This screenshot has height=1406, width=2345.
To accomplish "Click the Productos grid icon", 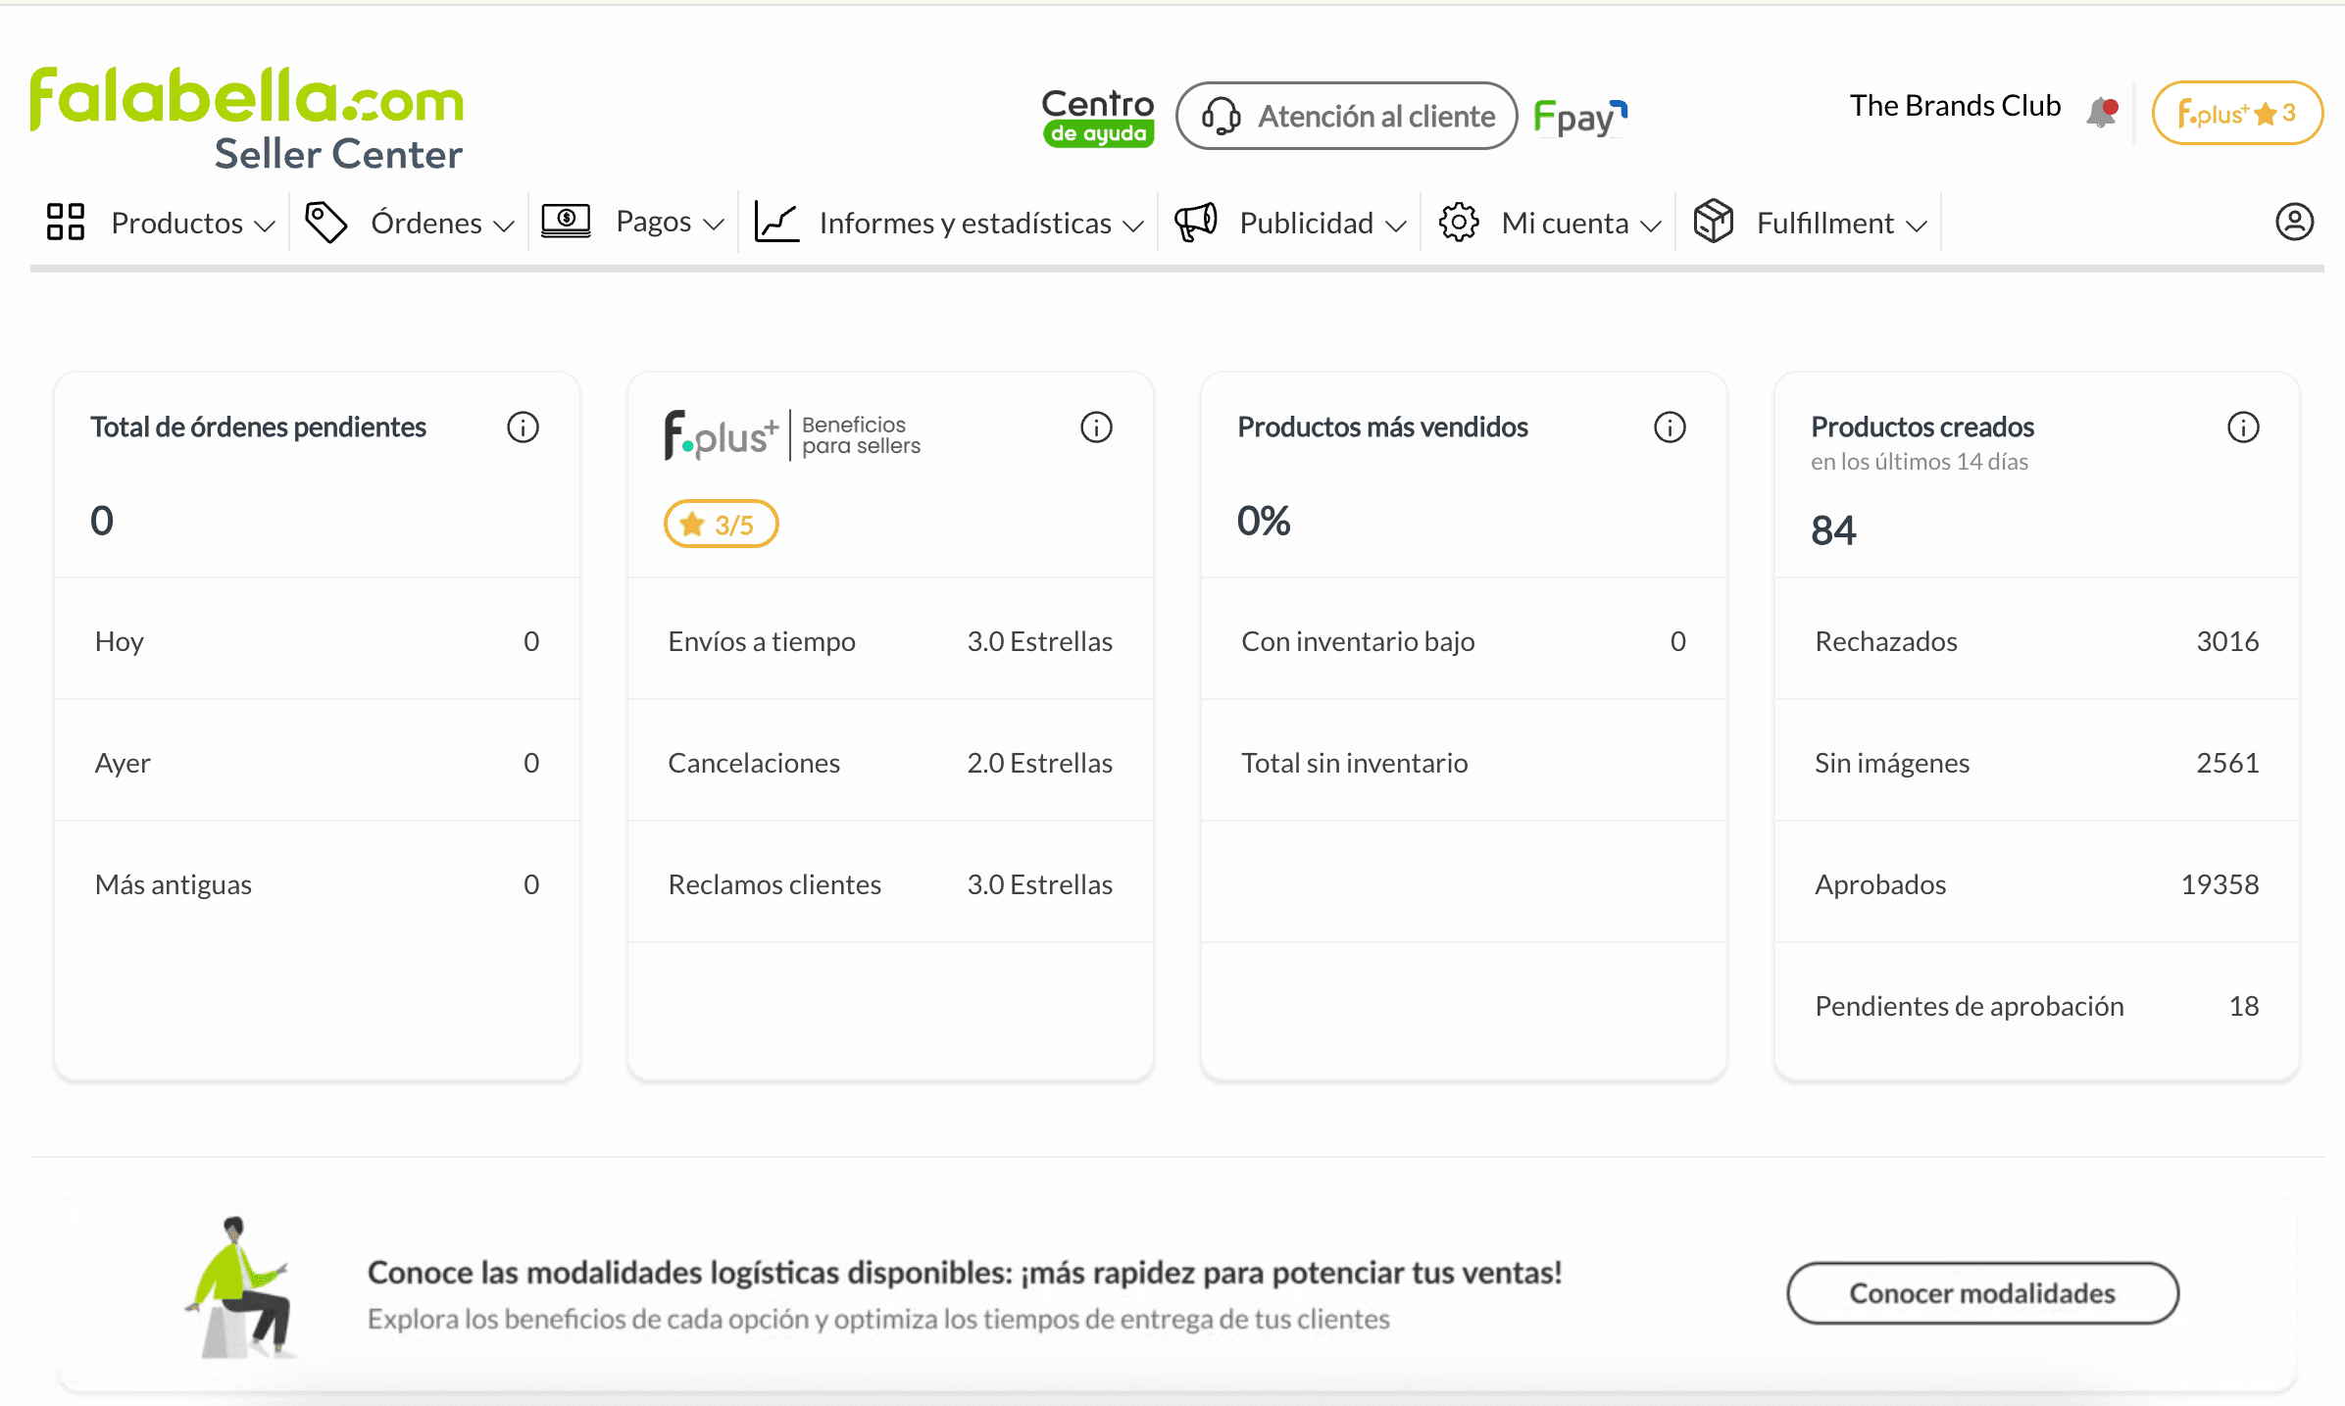I will pyautogui.click(x=66, y=222).
